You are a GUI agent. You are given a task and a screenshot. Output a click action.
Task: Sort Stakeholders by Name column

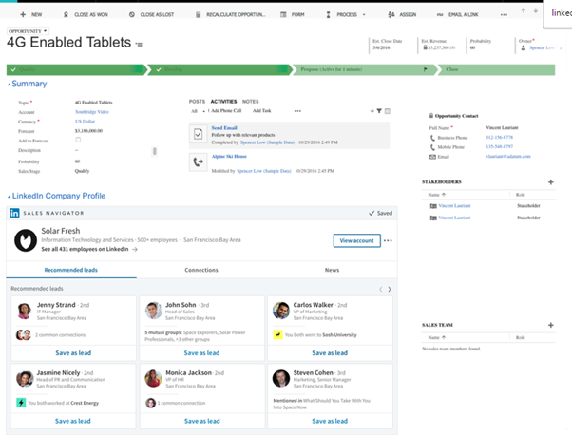click(437, 195)
